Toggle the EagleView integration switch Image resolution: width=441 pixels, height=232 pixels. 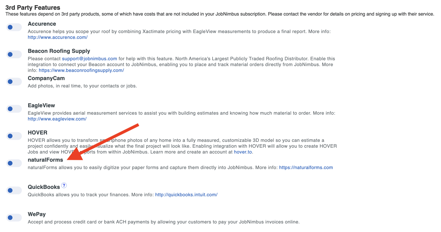coord(14,109)
